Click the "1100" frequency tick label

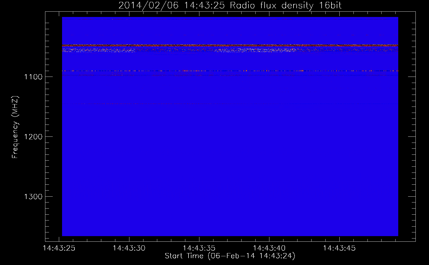tap(33, 77)
